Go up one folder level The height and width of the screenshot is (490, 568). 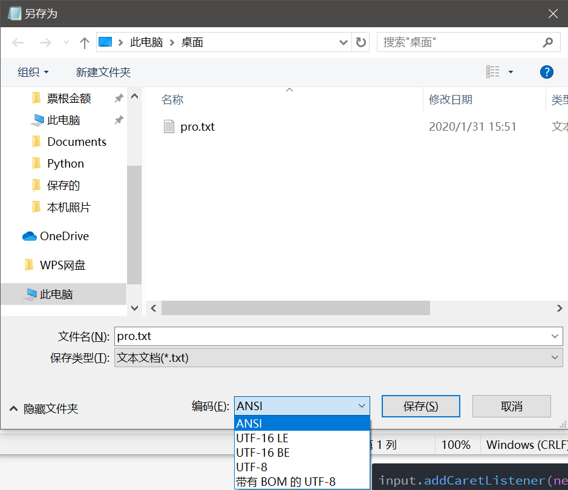[x=85, y=43]
